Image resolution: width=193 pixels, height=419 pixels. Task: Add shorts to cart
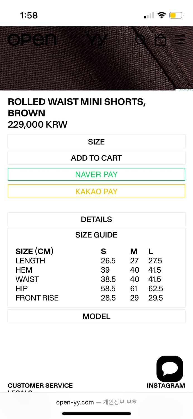click(x=96, y=158)
